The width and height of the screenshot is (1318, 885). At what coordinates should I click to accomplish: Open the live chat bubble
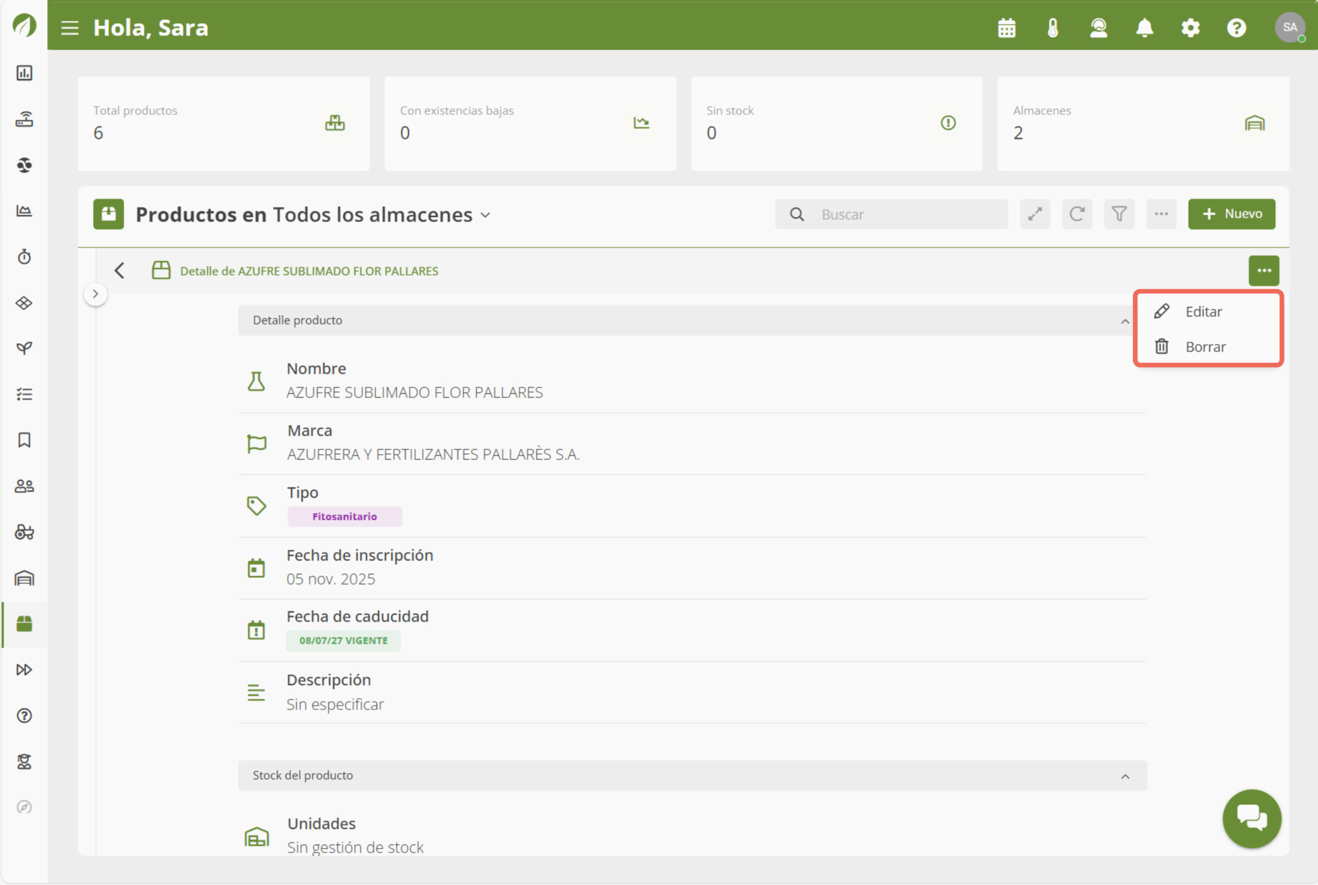coord(1252,818)
